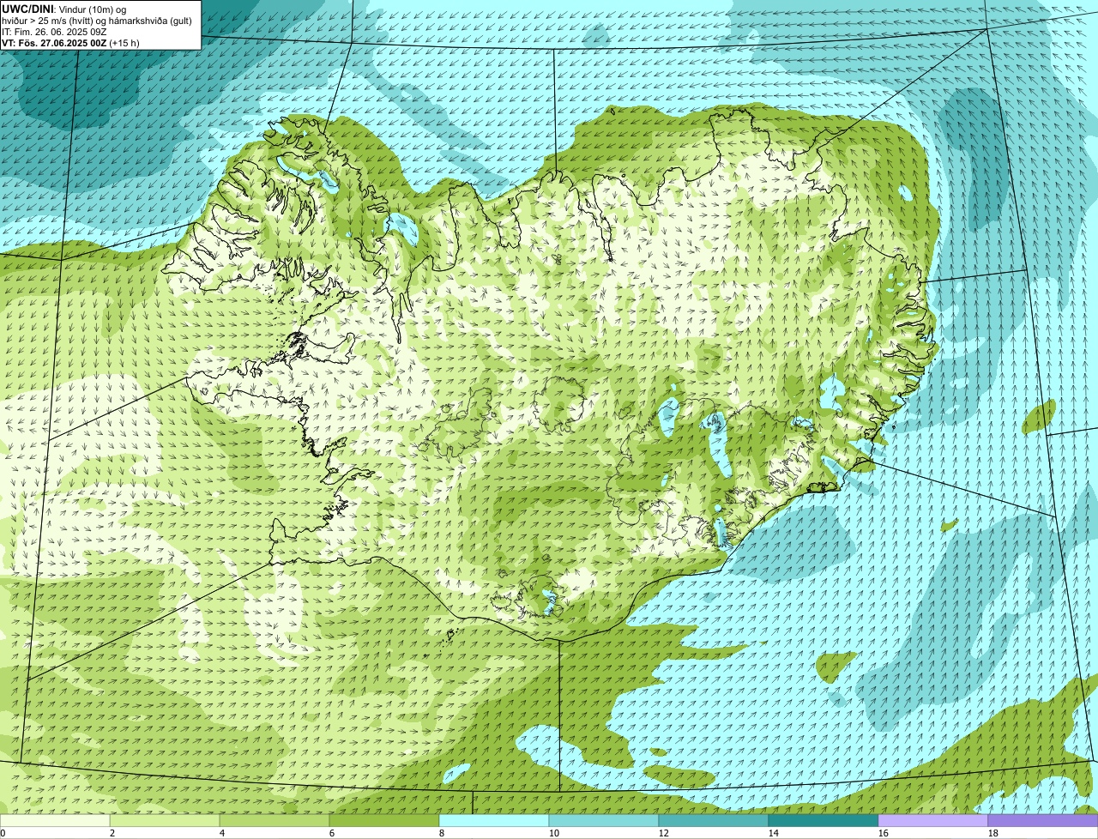The height and width of the screenshot is (839, 1098).
Task: Click the scale tick label "8"
Action: click(x=441, y=833)
